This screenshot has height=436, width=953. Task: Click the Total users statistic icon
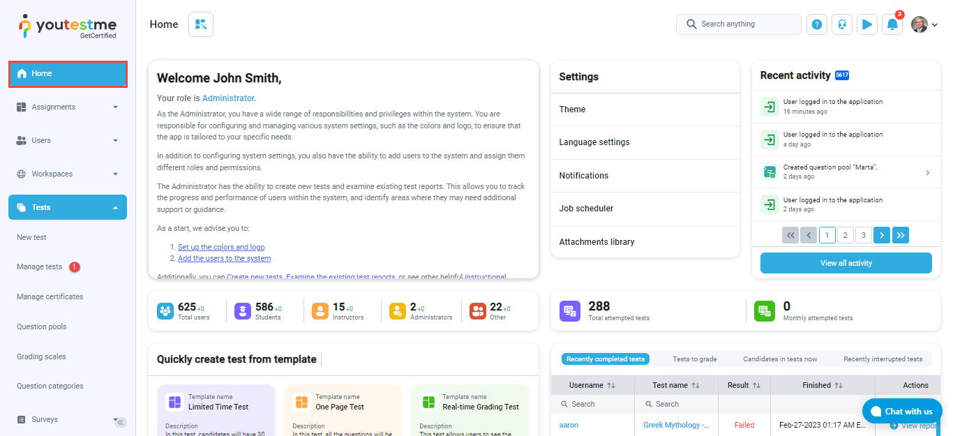tap(165, 311)
